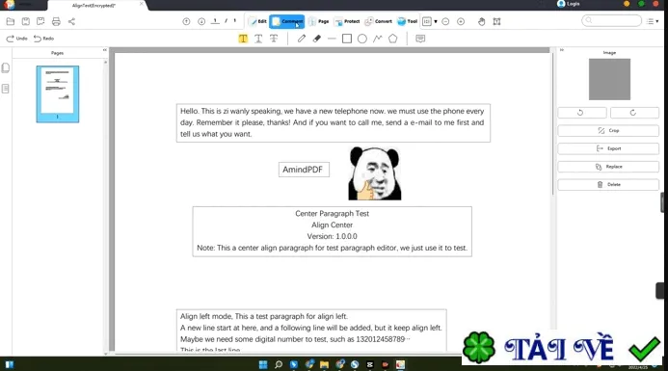
Task: Click the Export button
Action: (x=608, y=148)
